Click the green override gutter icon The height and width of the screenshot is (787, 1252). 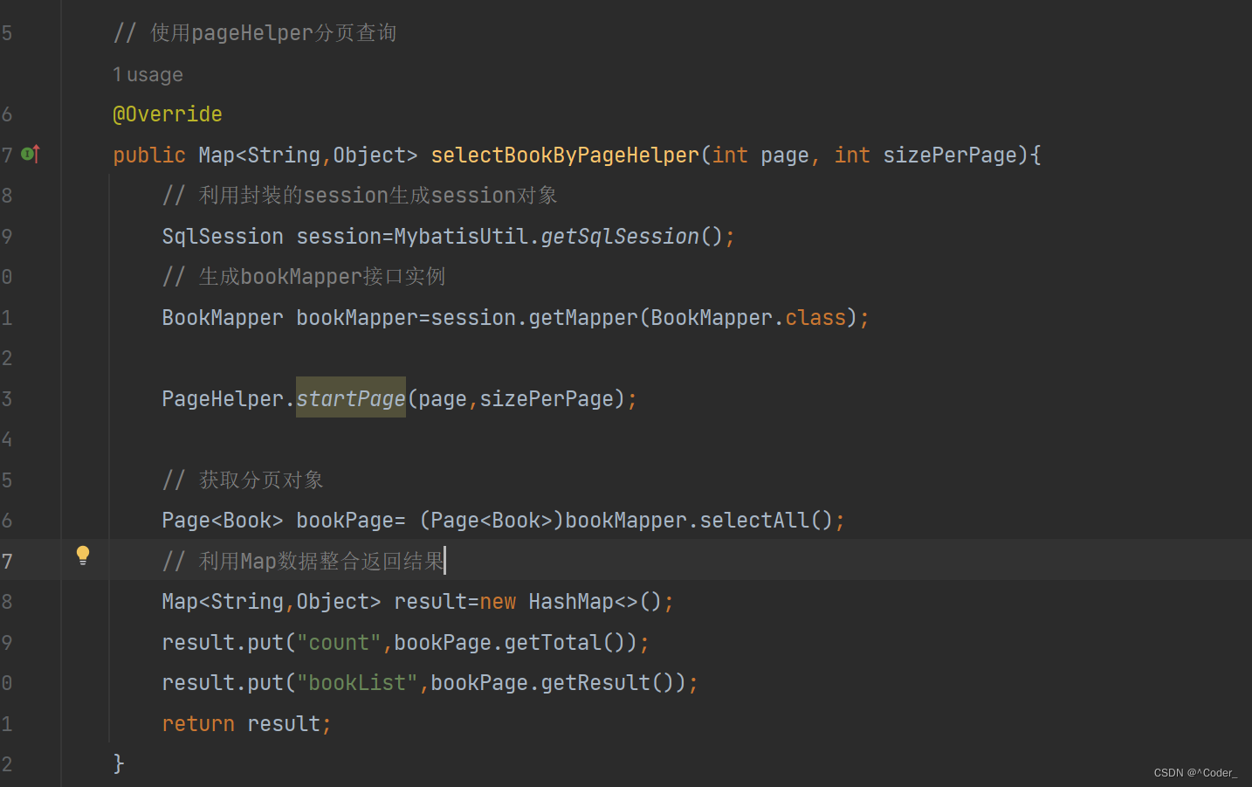31,154
